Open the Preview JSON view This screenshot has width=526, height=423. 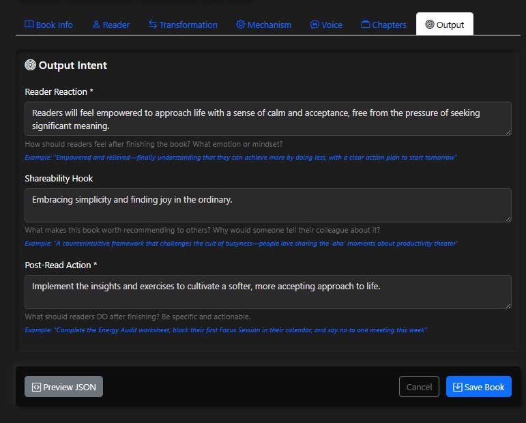click(x=63, y=387)
